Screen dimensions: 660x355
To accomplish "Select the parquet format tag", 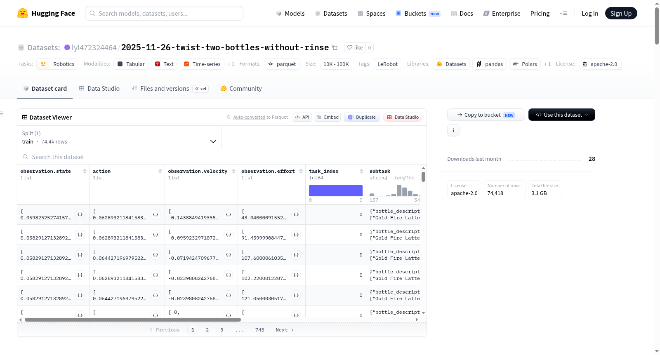I will pyautogui.click(x=282, y=64).
